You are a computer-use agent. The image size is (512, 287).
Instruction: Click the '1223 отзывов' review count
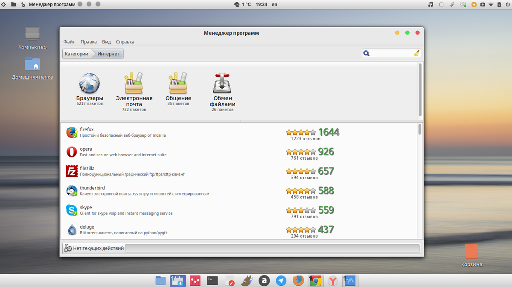305,138
